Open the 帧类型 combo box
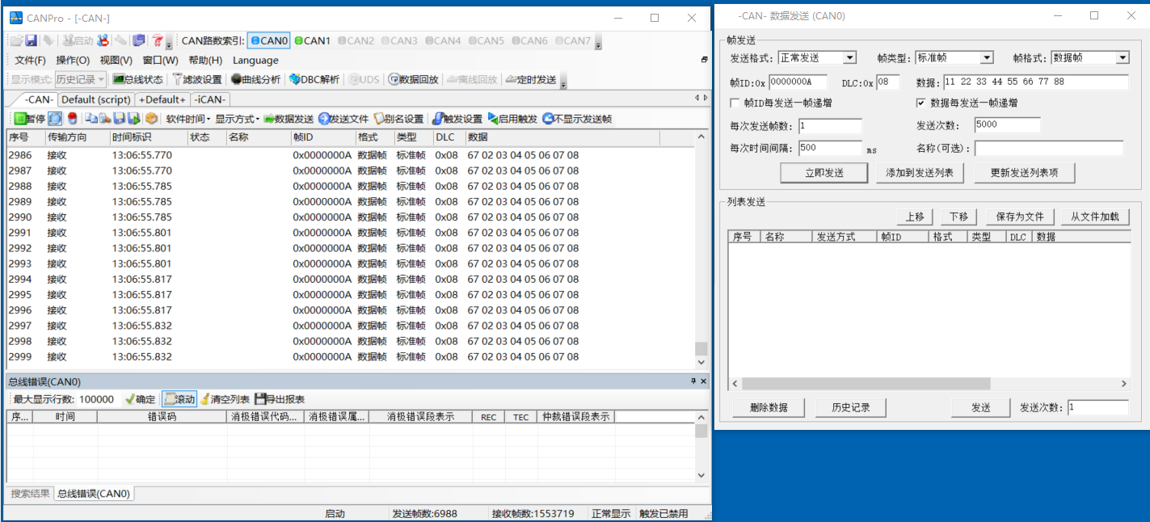The height and width of the screenshot is (522, 1150). 986,58
